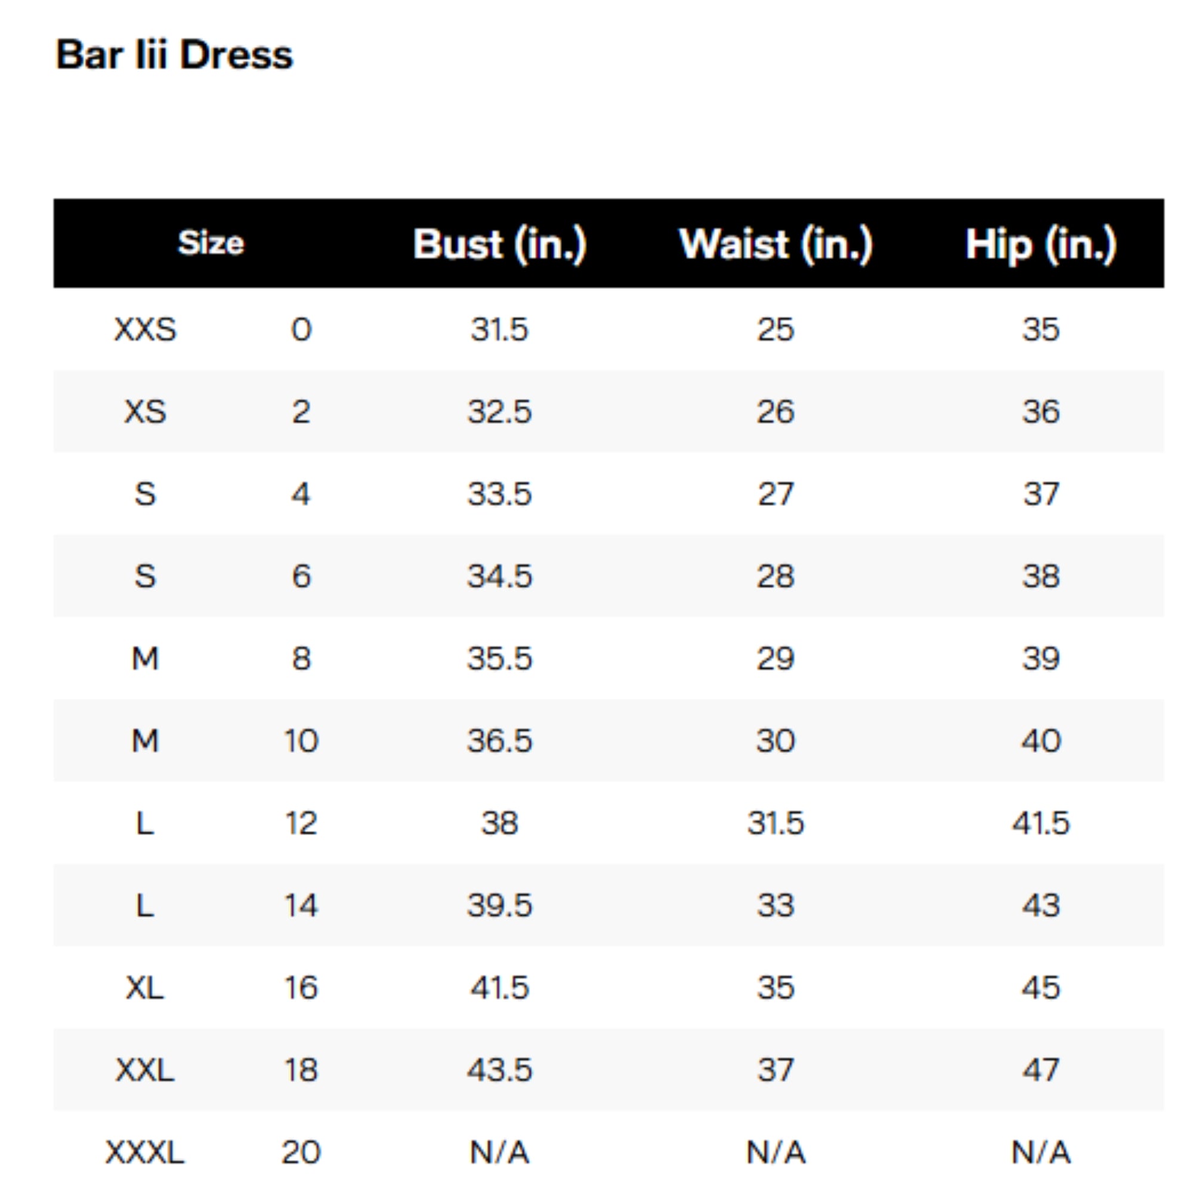Select numeric size 12 cell
Image resolution: width=1193 pixels, height=1193 pixels.
pyautogui.click(x=301, y=823)
